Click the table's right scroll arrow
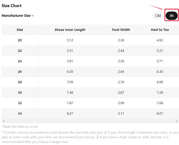 point(177,121)
